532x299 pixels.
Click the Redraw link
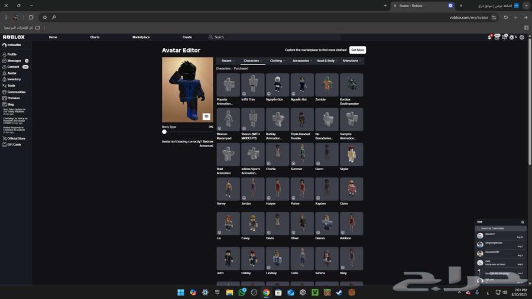pyautogui.click(x=208, y=142)
